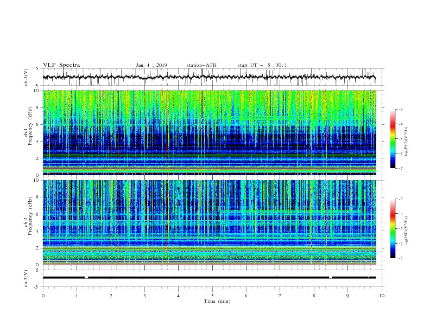
Task: Click the time axis tick label "6"
Action: click(246, 296)
